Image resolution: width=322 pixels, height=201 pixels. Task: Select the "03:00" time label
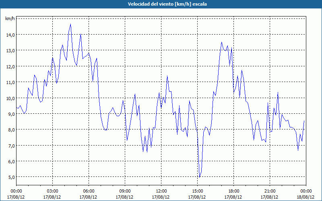tap(52, 191)
